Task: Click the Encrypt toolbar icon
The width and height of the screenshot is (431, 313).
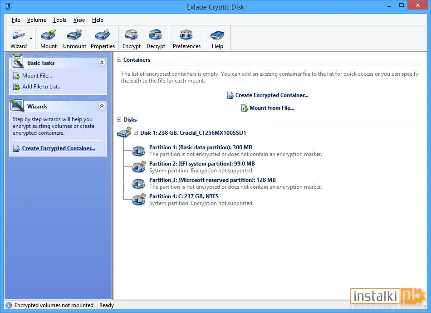Action: (132, 39)
